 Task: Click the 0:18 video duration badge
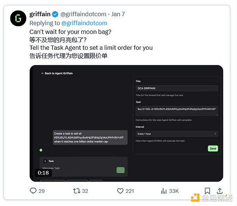pyautogui.click(x=43, y=172)
